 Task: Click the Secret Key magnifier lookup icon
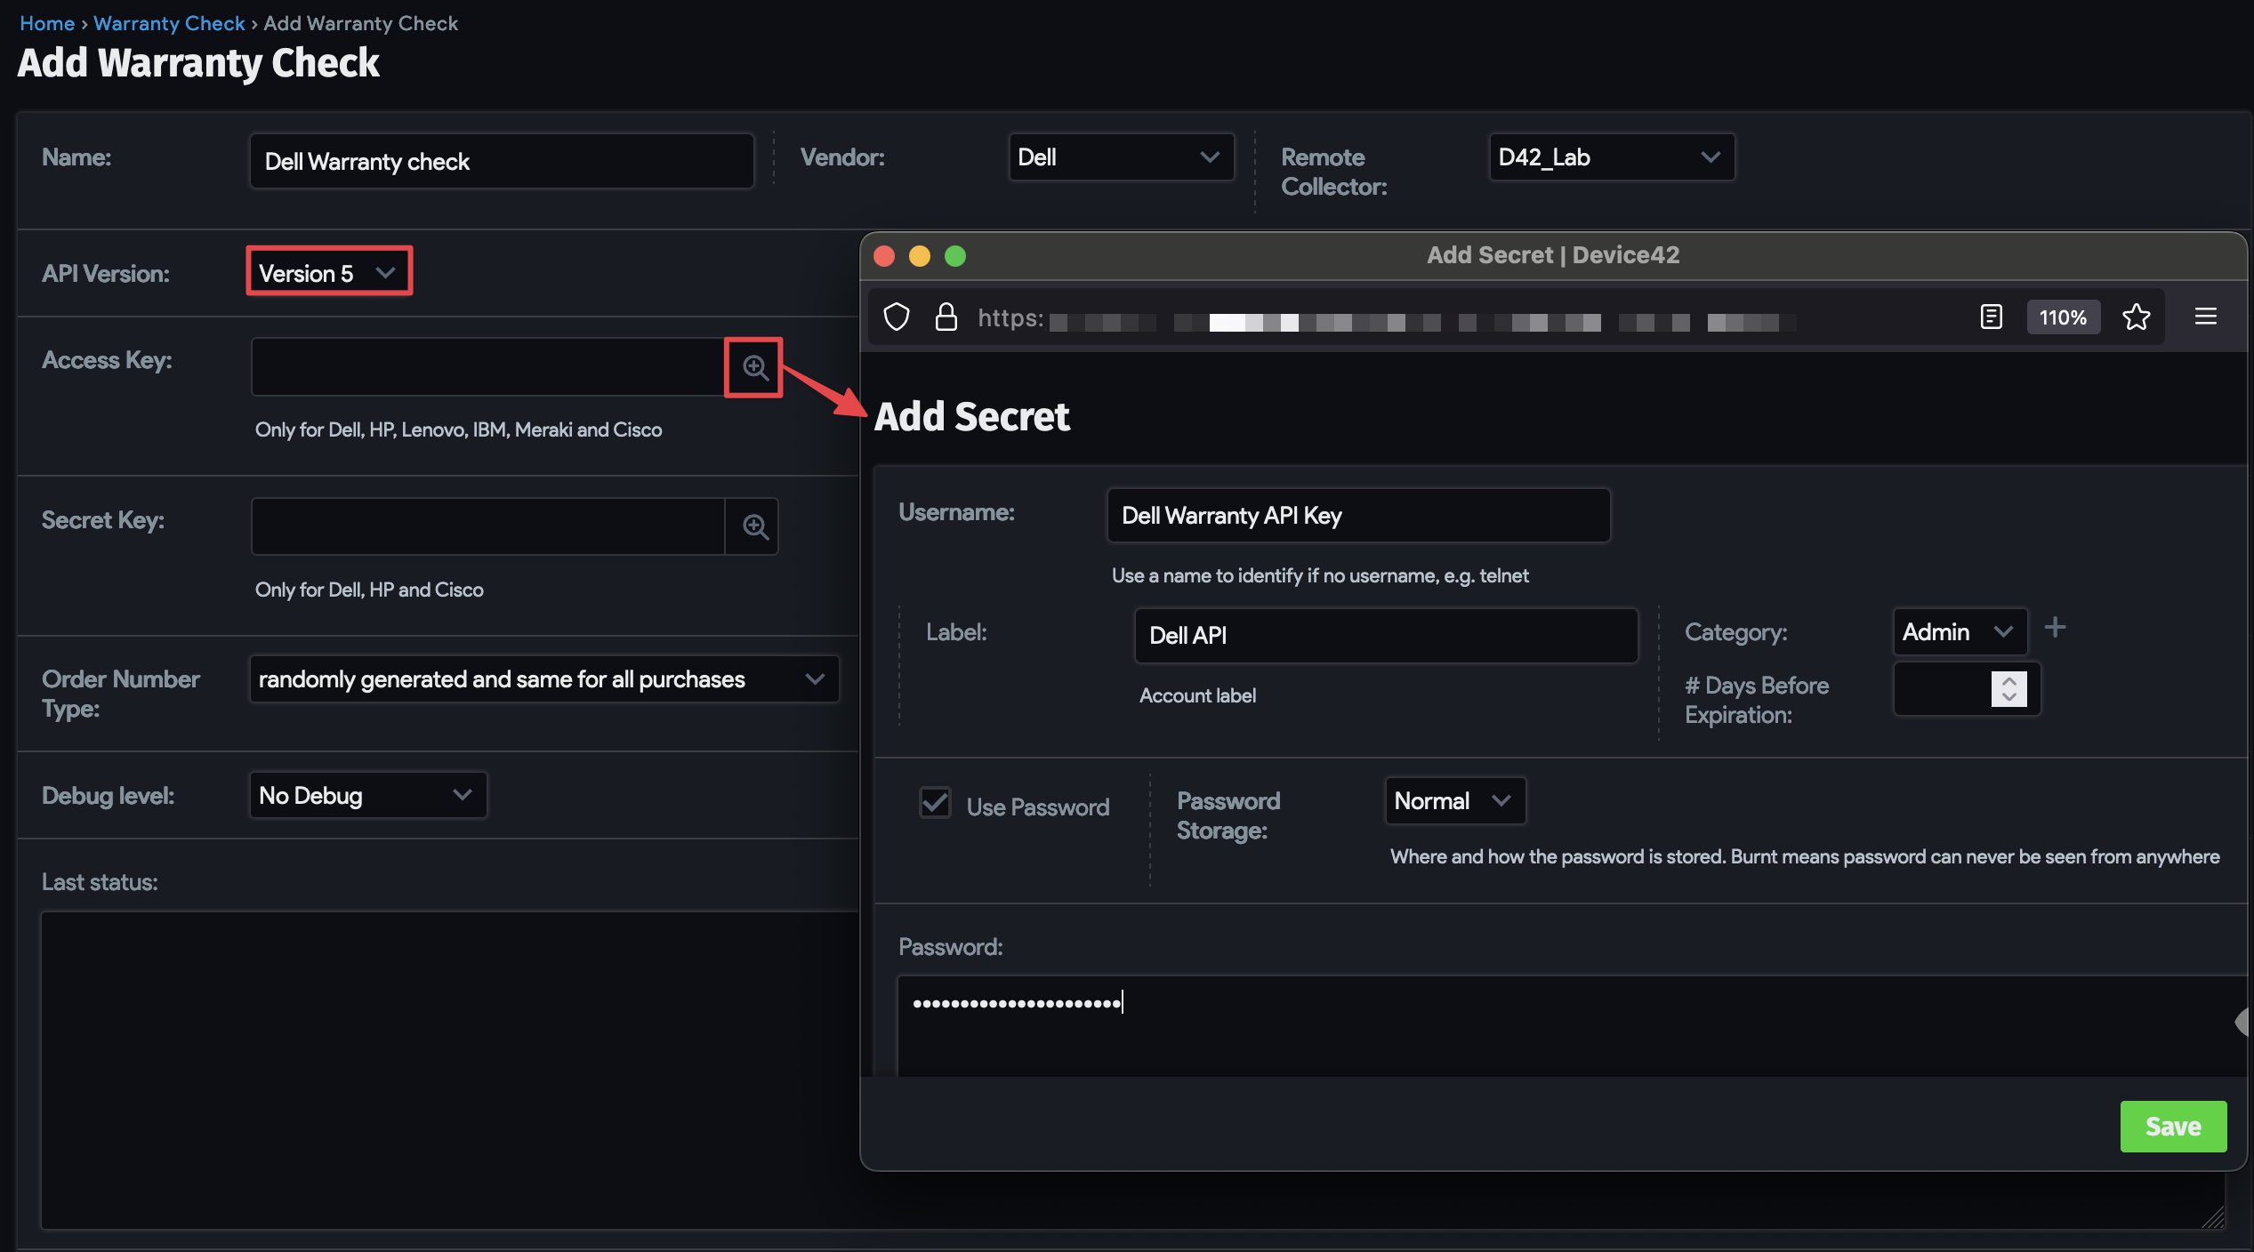754,526
